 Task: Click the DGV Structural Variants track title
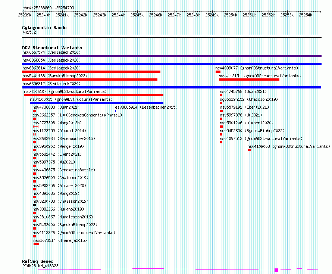52,48
